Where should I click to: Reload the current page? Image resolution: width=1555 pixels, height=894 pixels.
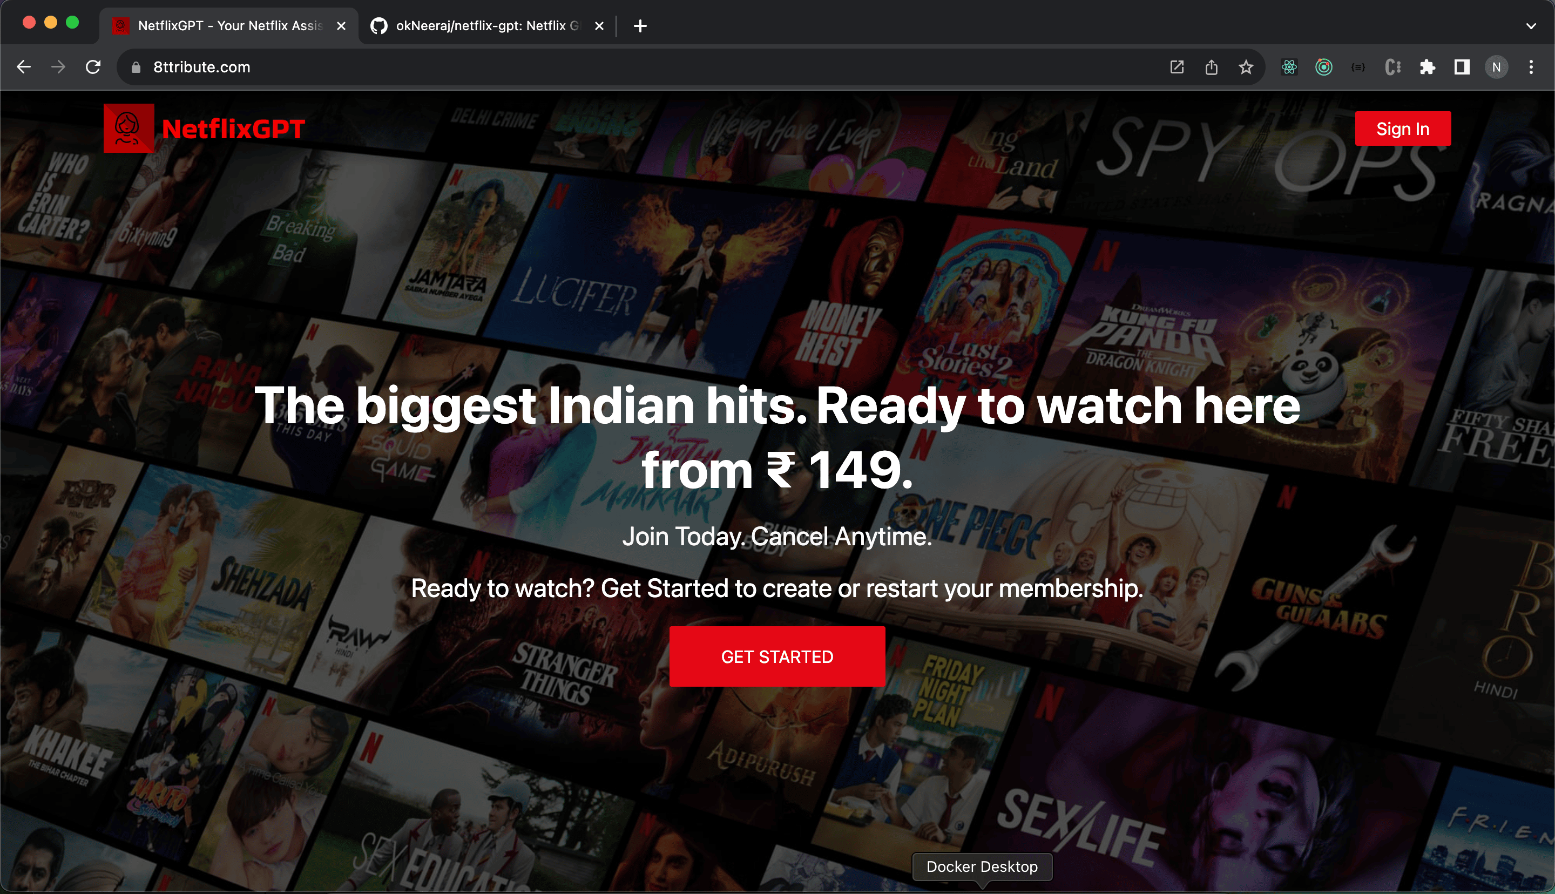pos(93,67)
